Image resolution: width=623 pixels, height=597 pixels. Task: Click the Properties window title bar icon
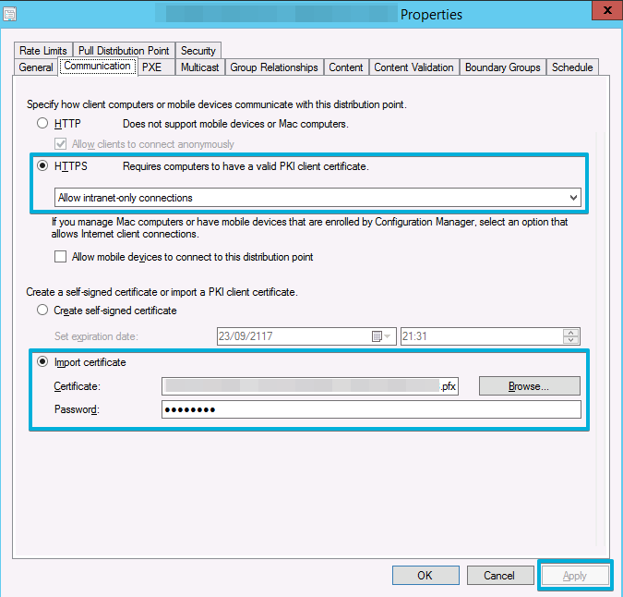click(x=9, y=14)
